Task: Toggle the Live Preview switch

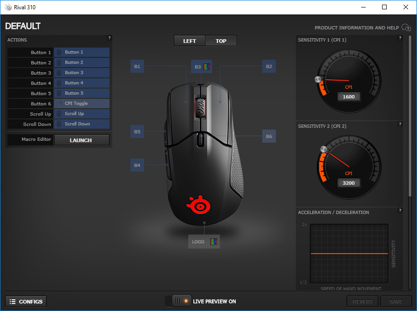Action: (178, 301)
